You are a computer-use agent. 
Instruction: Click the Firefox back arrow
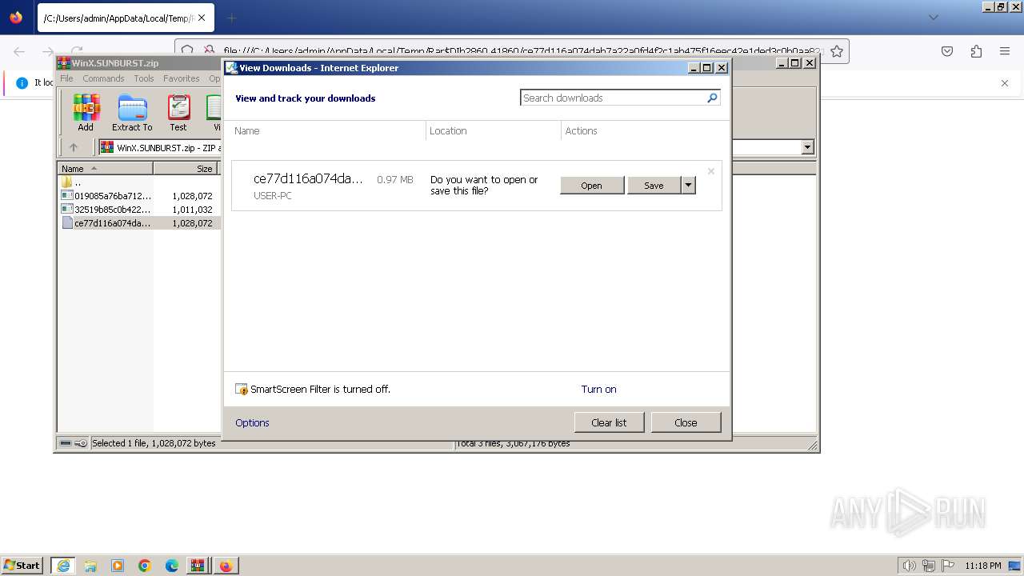(x=19, y=51)
